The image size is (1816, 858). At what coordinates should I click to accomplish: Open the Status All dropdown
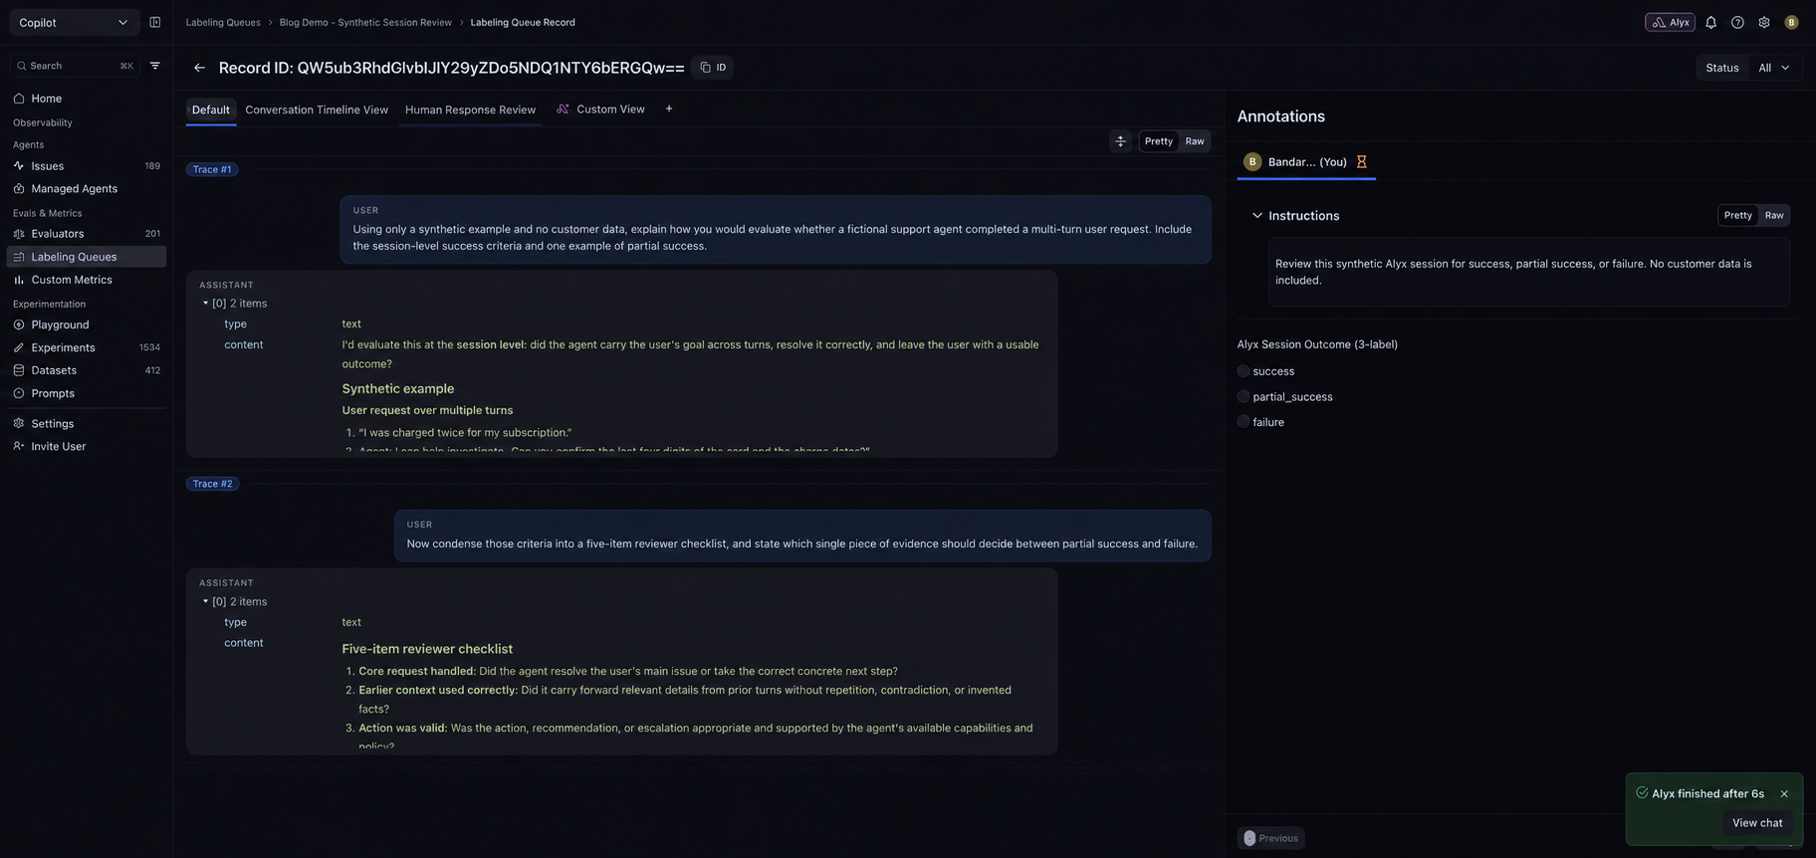click(x=1775, y=68)
